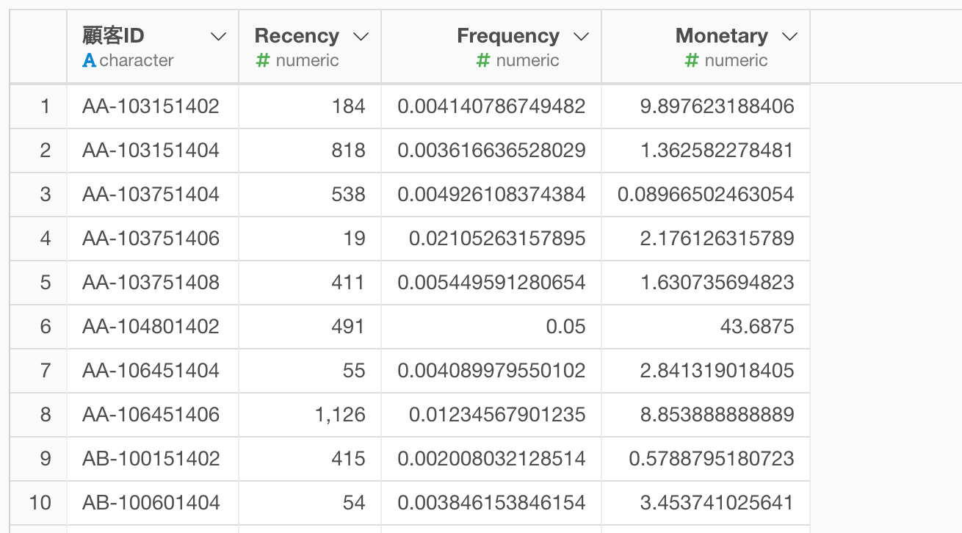Screen dimensions: 962x533
Task: Click the Frequency cell showing 0.05
Action: coord(491,327)
